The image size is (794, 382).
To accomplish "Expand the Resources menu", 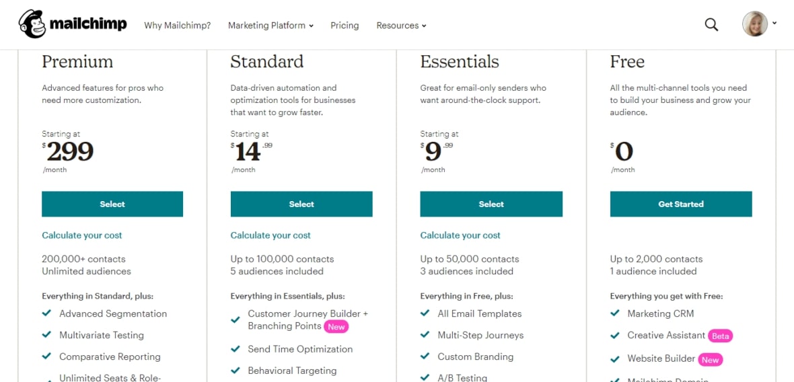I will pos(401,26).
